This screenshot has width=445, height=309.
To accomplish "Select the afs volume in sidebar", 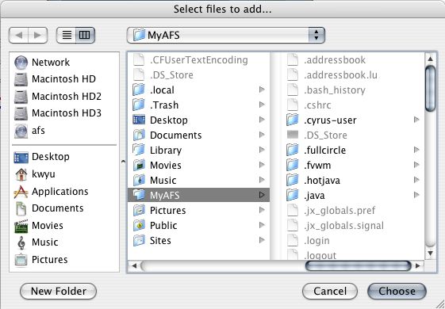I will coord(30,131).
